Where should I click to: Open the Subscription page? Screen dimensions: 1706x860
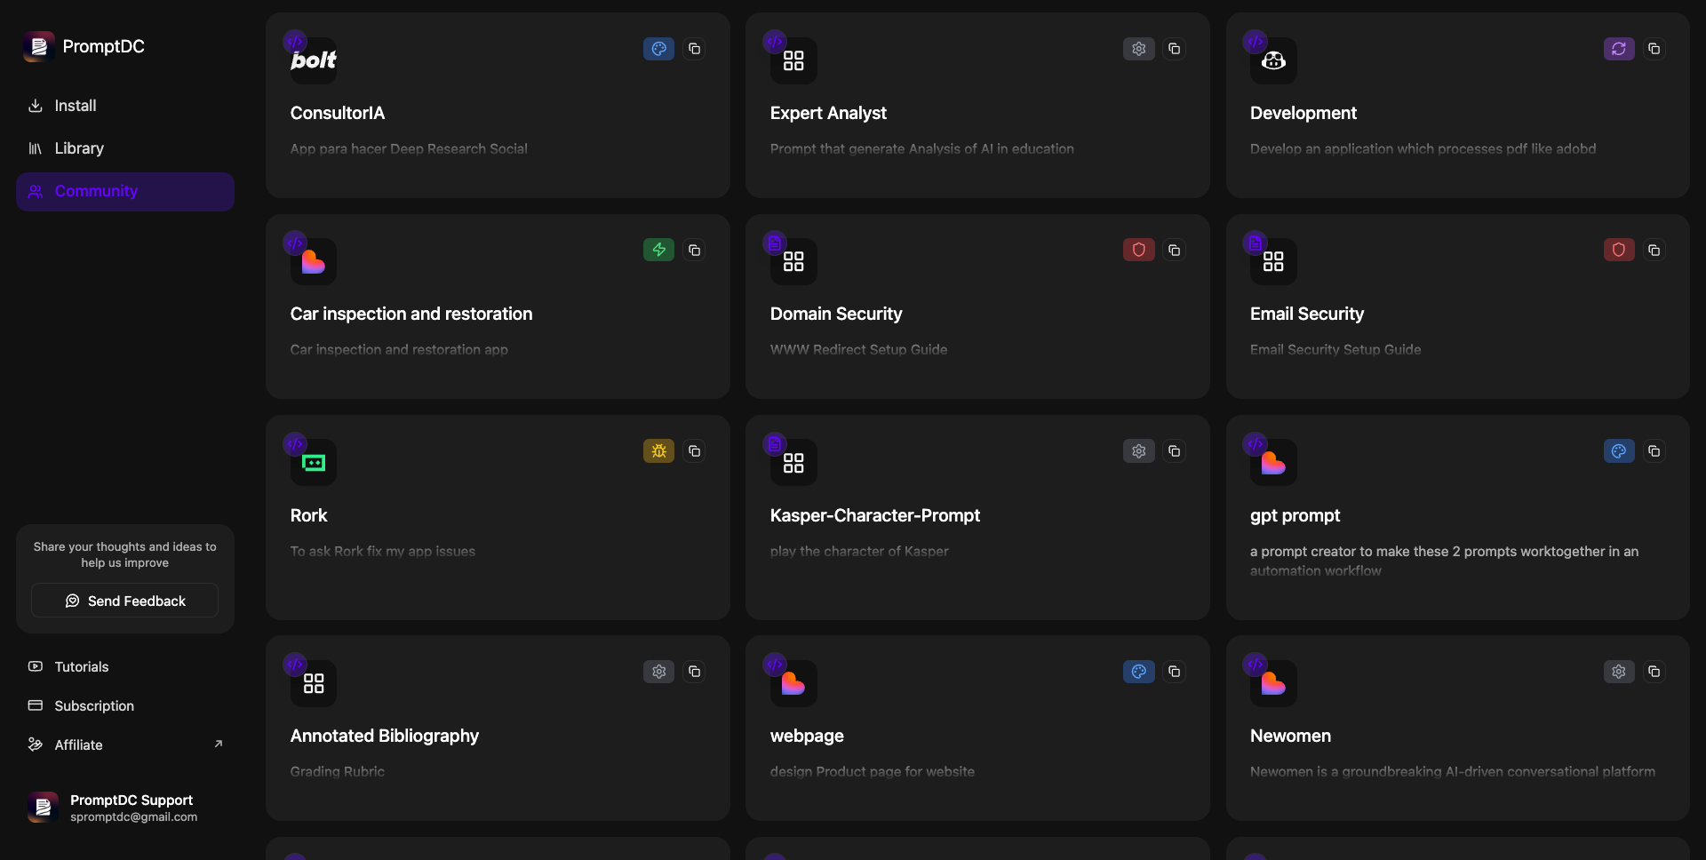point(94,706)
